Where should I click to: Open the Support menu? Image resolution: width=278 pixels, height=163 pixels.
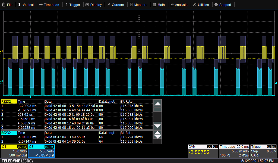(x=223, y=5)
